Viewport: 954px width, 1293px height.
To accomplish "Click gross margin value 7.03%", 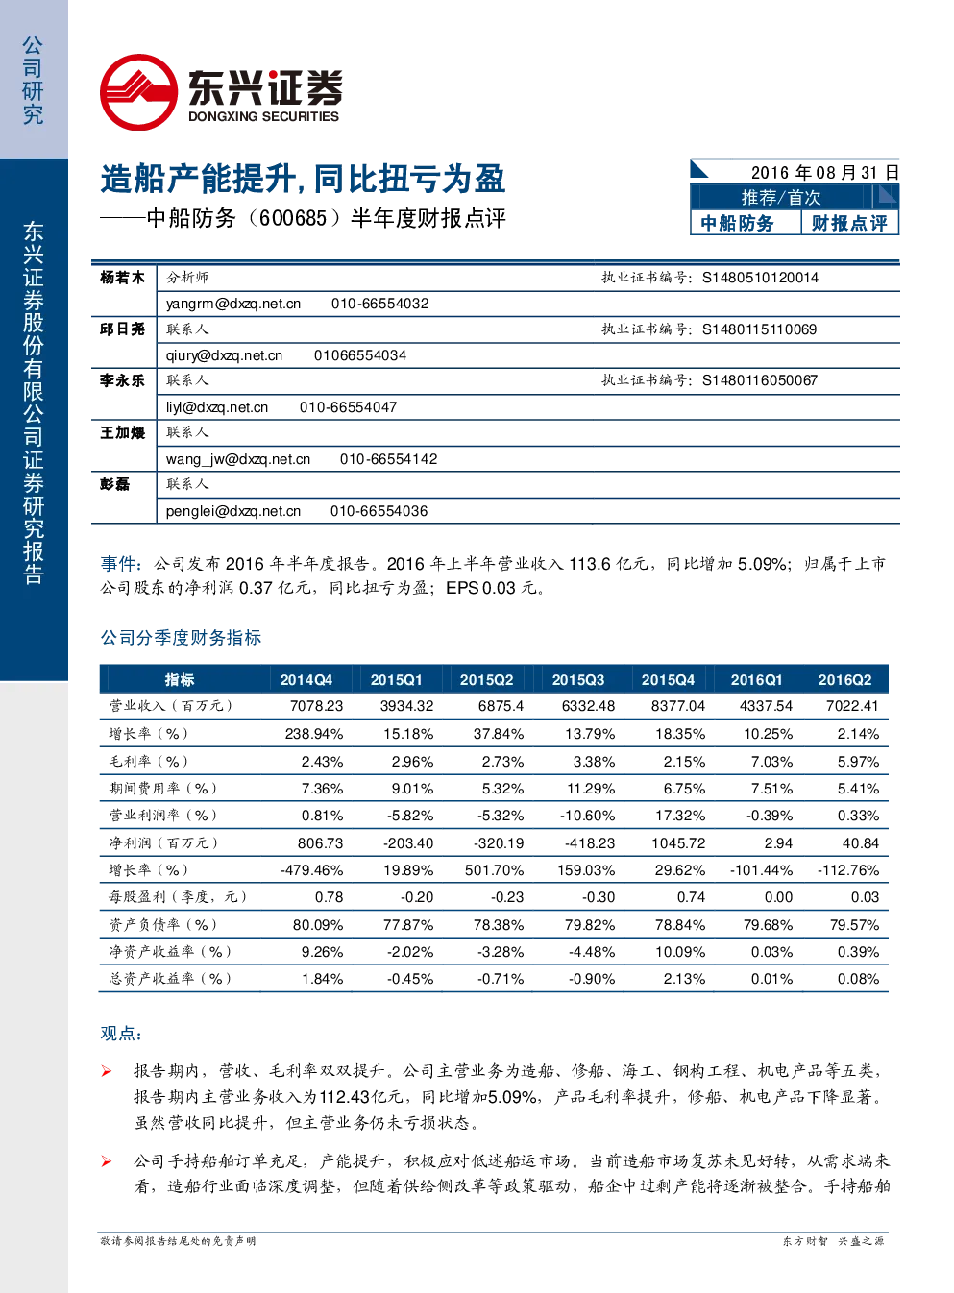I will [x=771, y=762].
